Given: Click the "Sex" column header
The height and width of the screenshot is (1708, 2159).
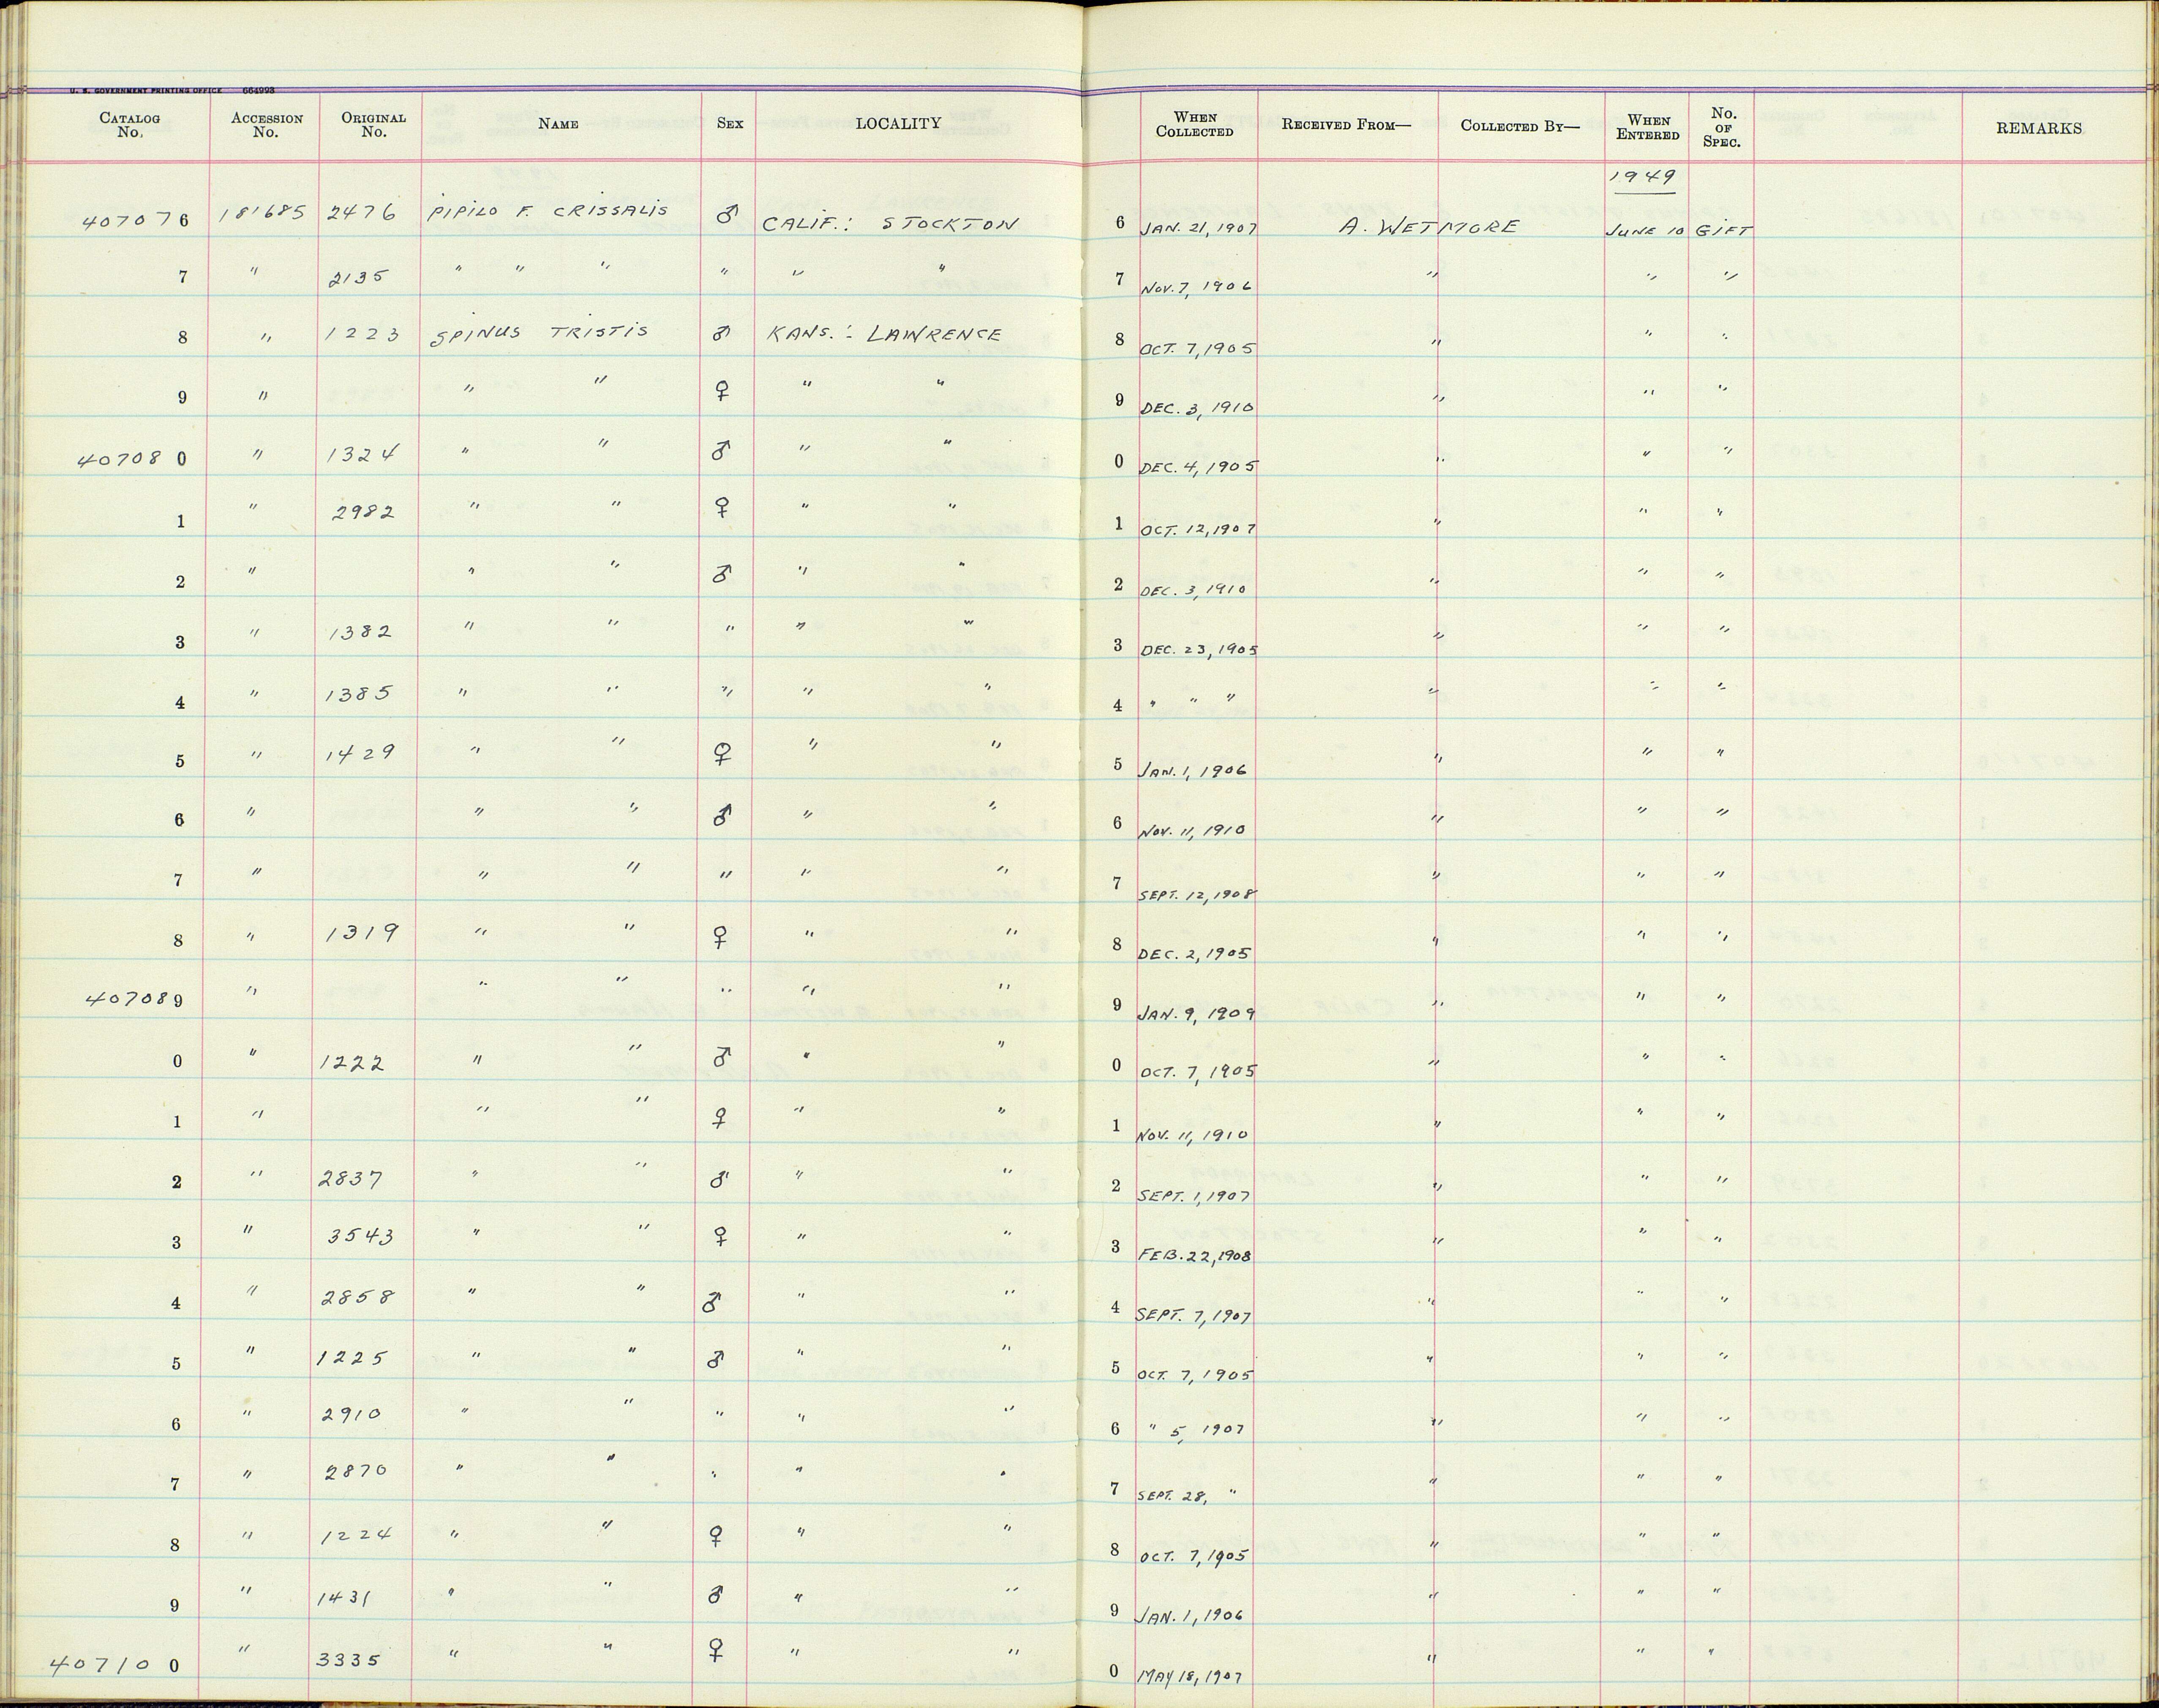Looking at the screenshot, I should (730, 124).
